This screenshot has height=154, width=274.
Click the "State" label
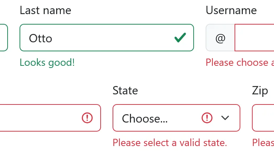[x=125, y=90]
